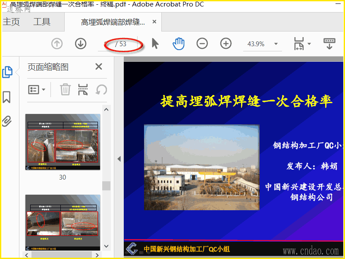Delete selected page with trash icon

pos(66,89)
